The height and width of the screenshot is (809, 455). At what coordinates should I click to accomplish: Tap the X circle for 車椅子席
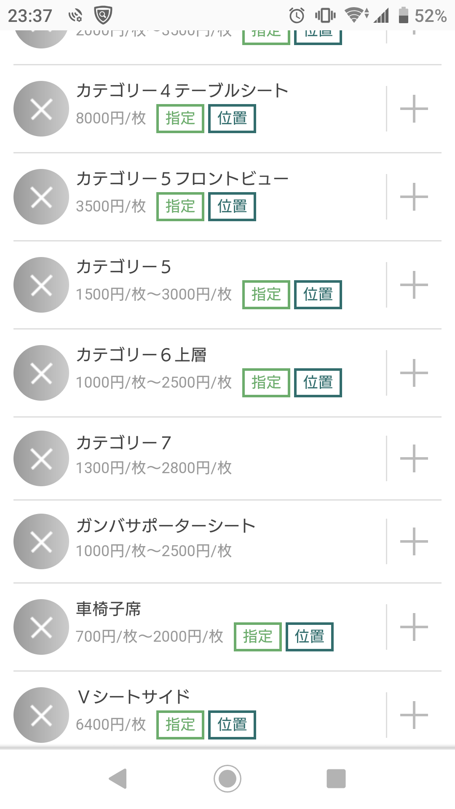[41, 627]
